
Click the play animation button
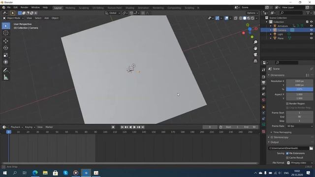[x=134, y=127]
